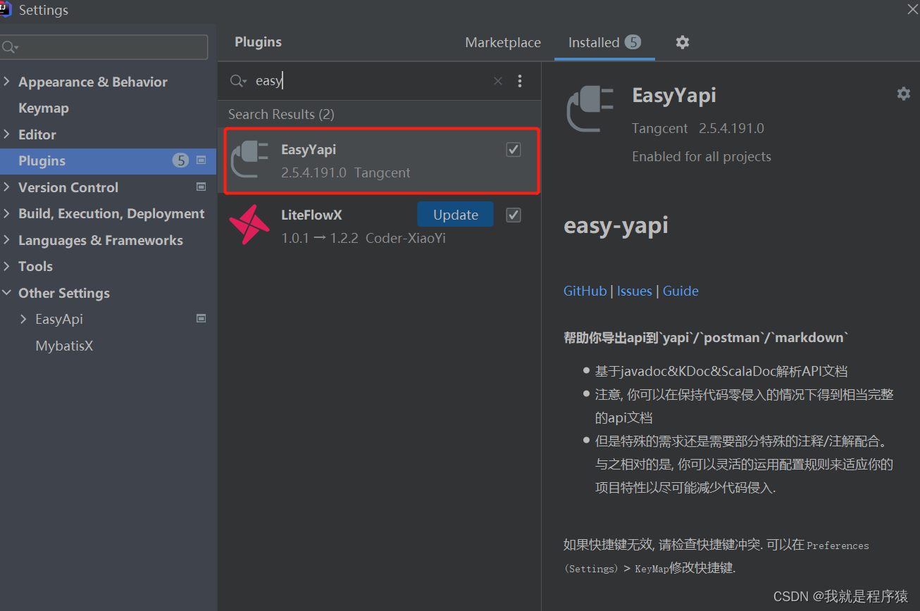Expand Build, Execution, Deployment settings
Viewport: 920px width, 611px height.
coord(6,213)
